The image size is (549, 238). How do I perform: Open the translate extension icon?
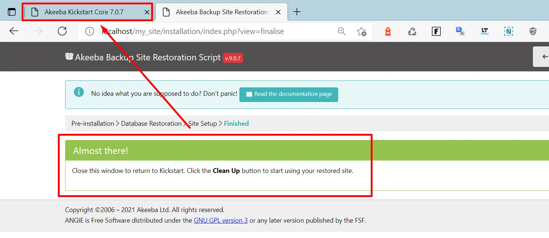[460, 31]
